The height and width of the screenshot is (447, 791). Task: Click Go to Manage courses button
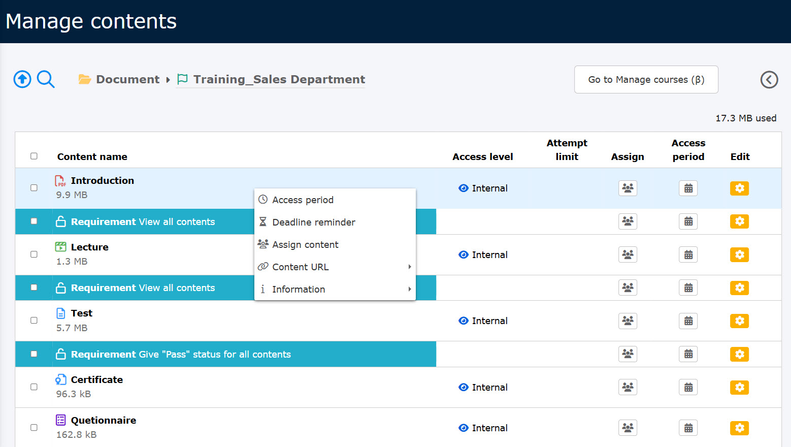tap(646, 80)
